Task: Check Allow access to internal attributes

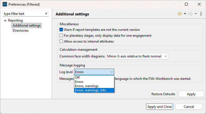Action: pos(61,41)
